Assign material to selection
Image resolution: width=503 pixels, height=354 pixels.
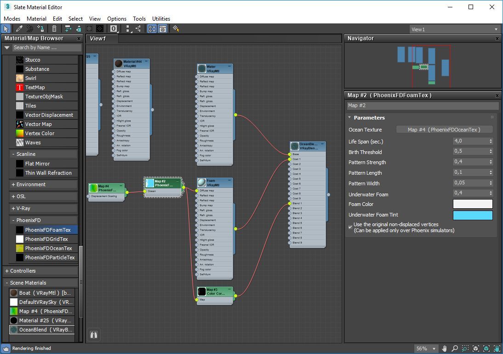(x=41, y=29)
